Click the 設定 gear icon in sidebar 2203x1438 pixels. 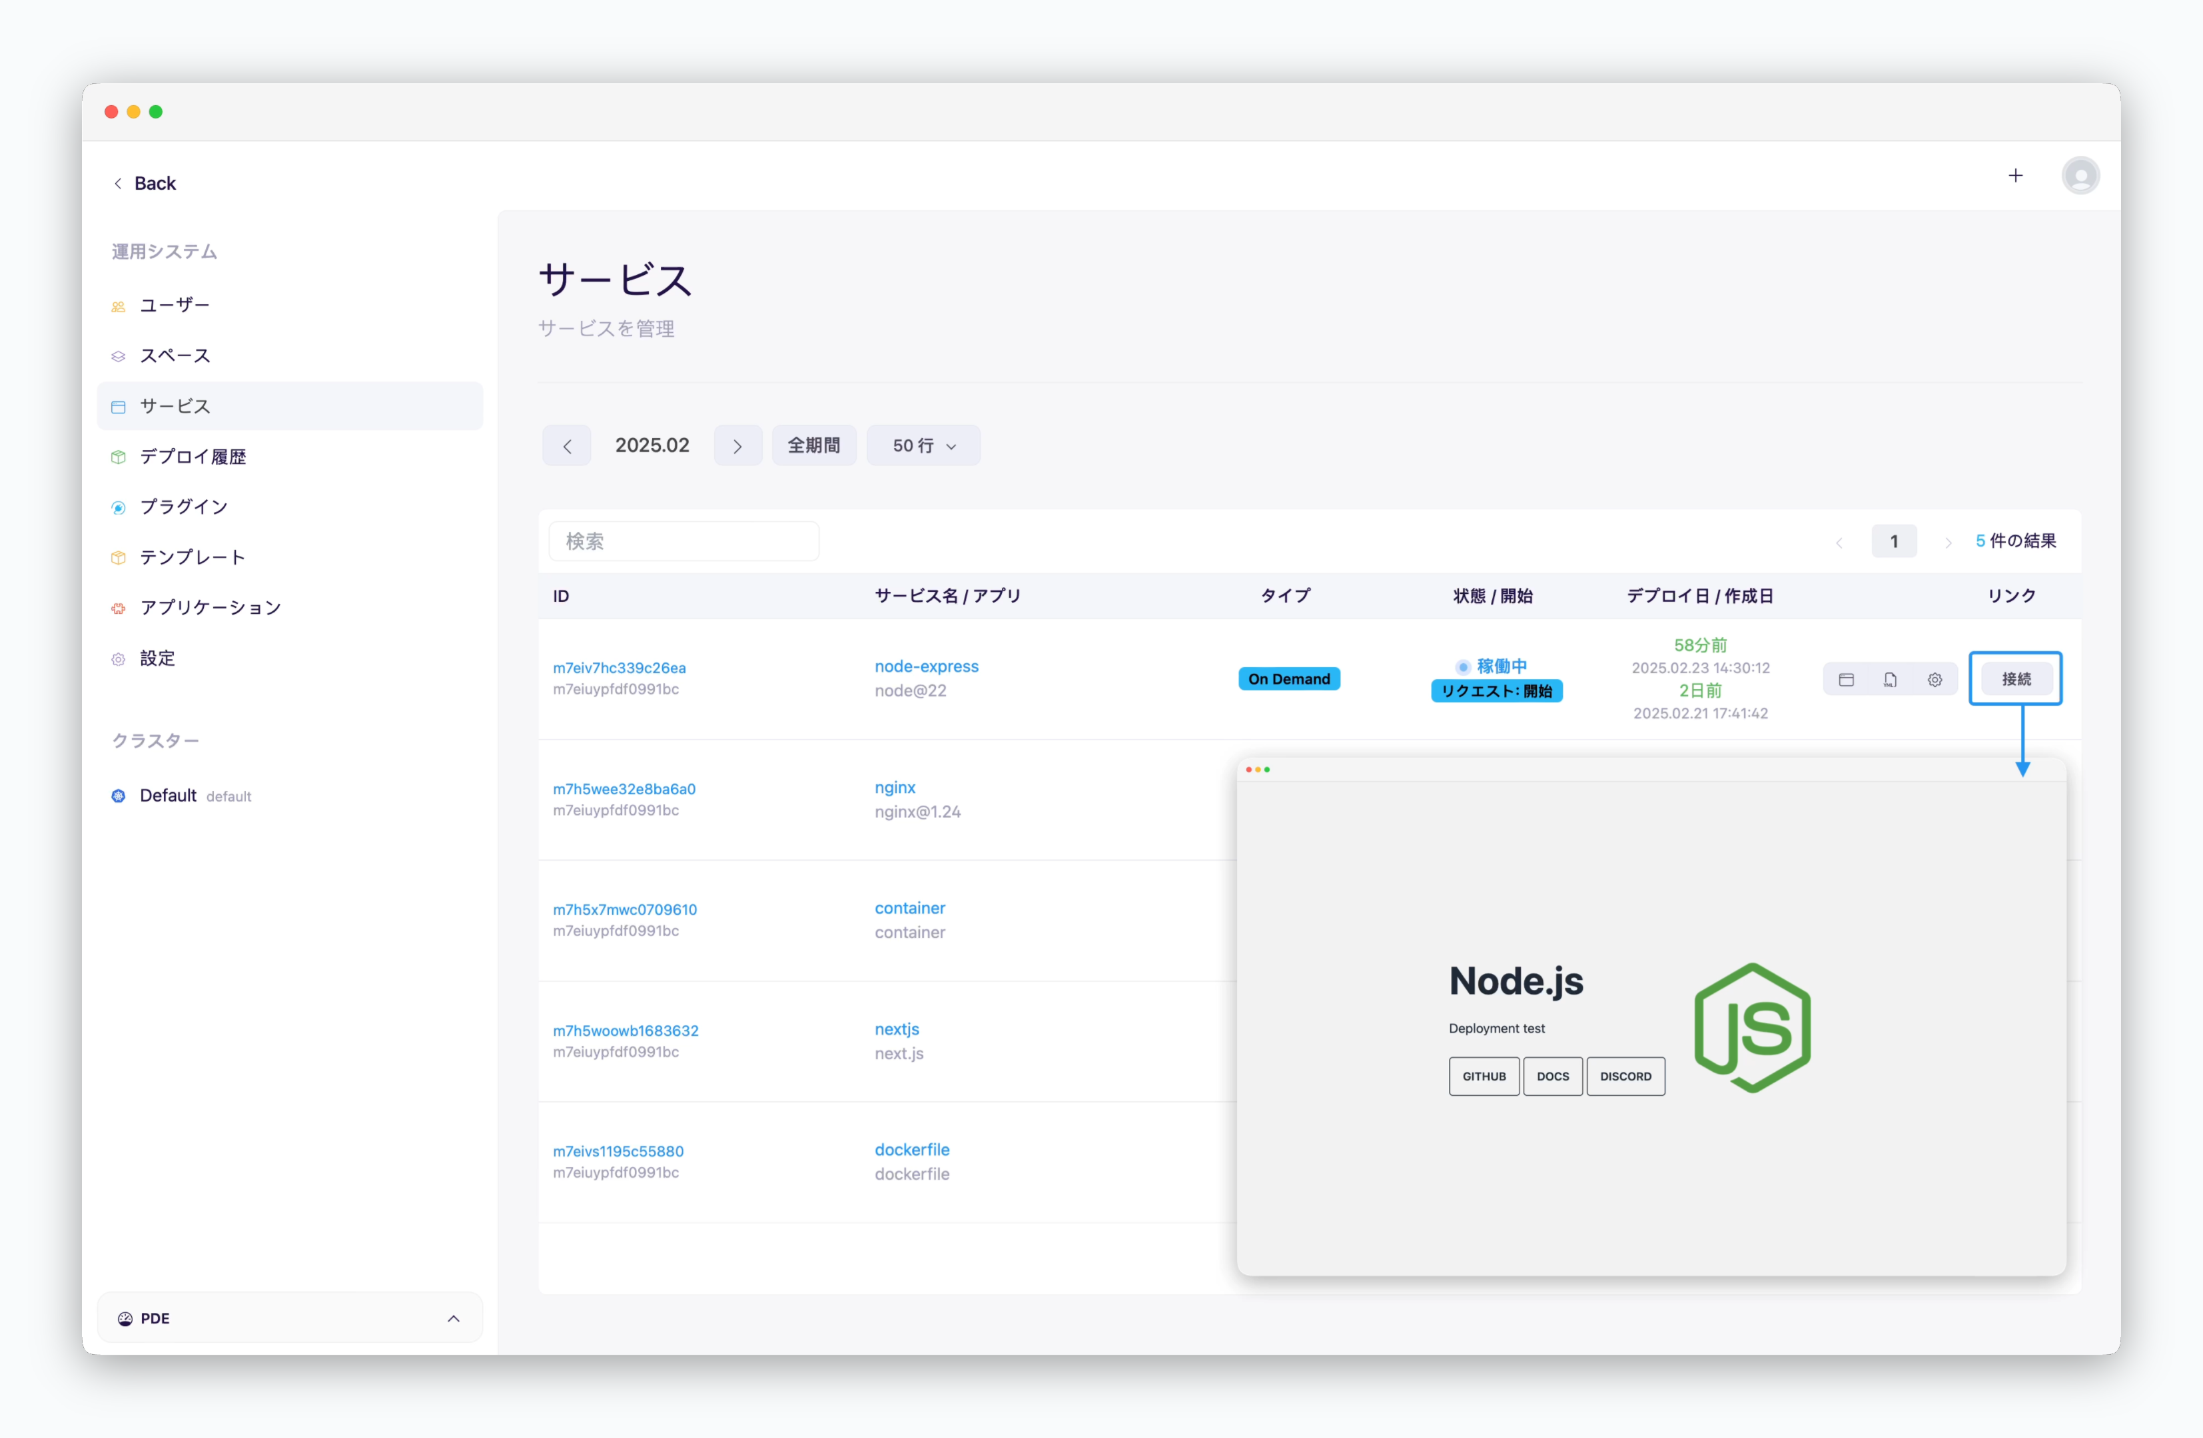(119, 659)
